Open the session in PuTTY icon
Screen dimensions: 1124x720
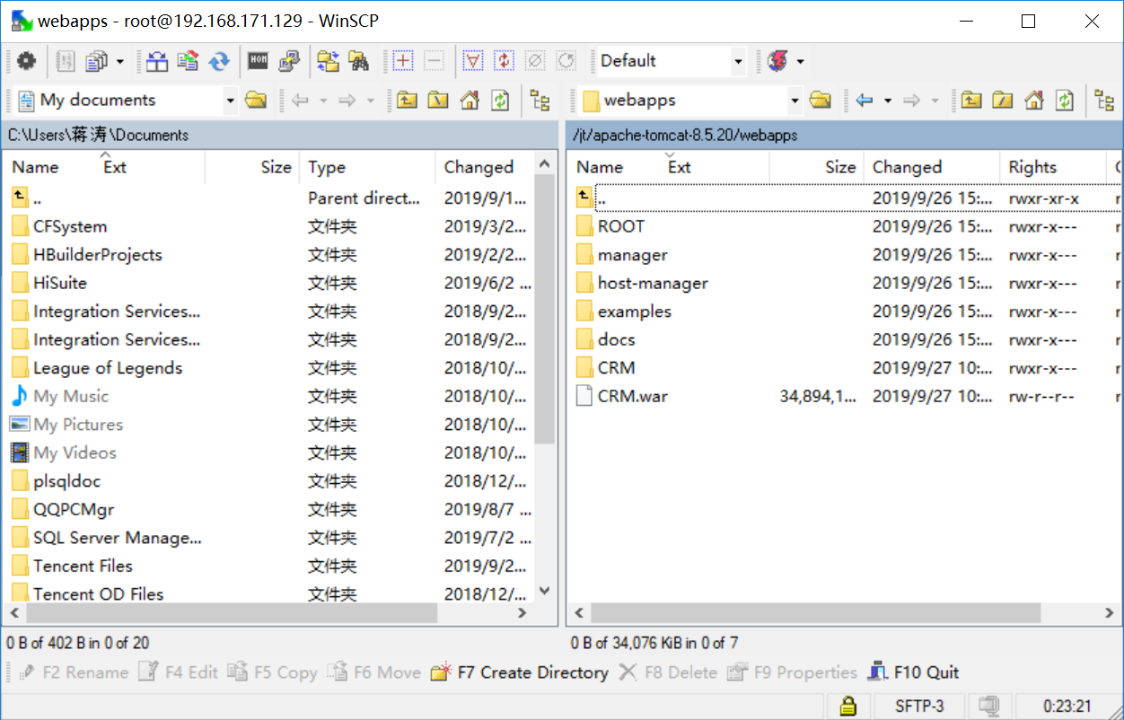289,61
